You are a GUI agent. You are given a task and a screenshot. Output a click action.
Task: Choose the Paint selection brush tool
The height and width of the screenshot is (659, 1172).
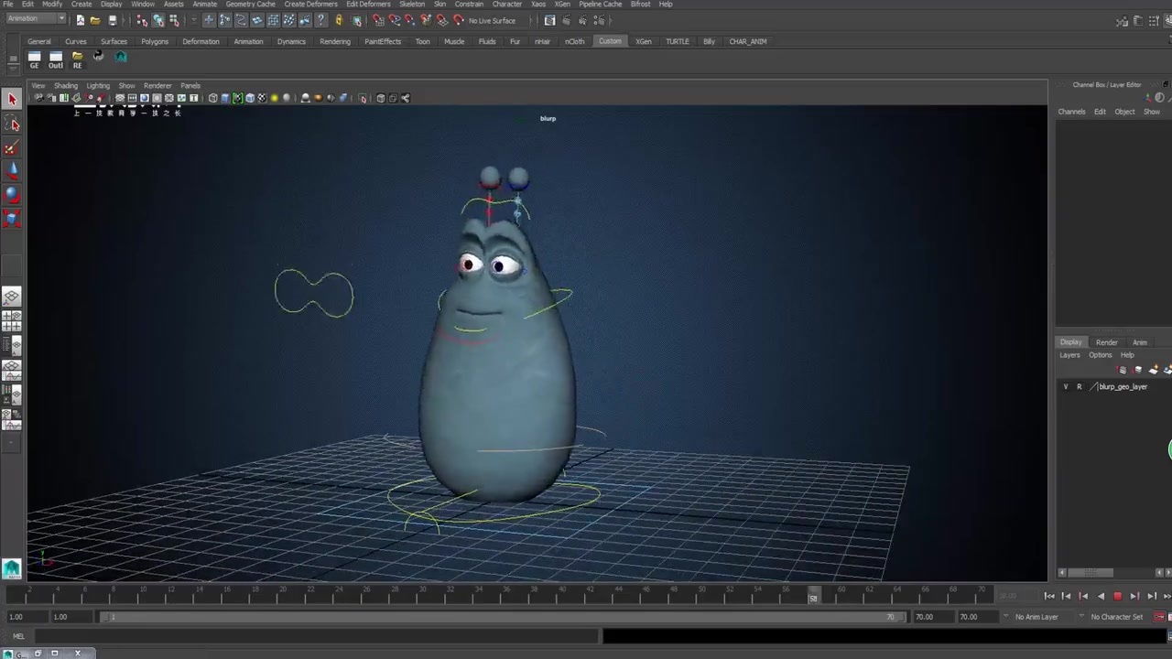coord(13,147)
